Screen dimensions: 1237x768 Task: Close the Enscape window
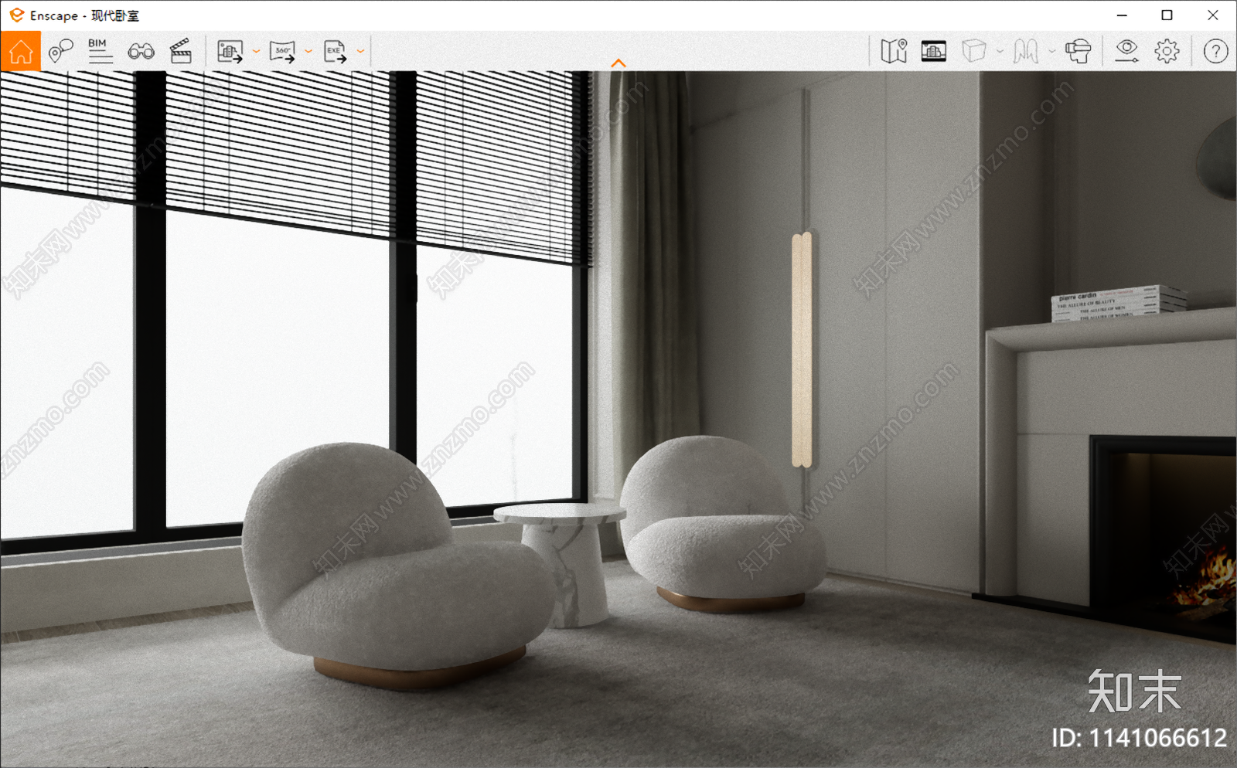(1212, 15)
